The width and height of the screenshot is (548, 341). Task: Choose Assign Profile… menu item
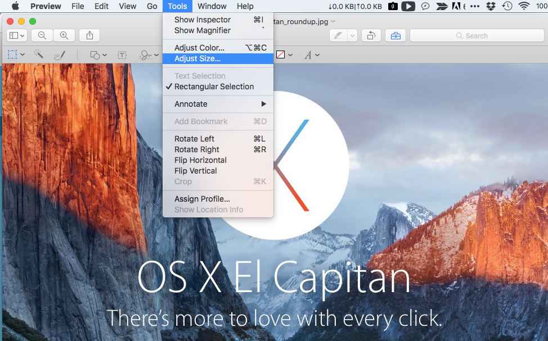coord(218,199)
